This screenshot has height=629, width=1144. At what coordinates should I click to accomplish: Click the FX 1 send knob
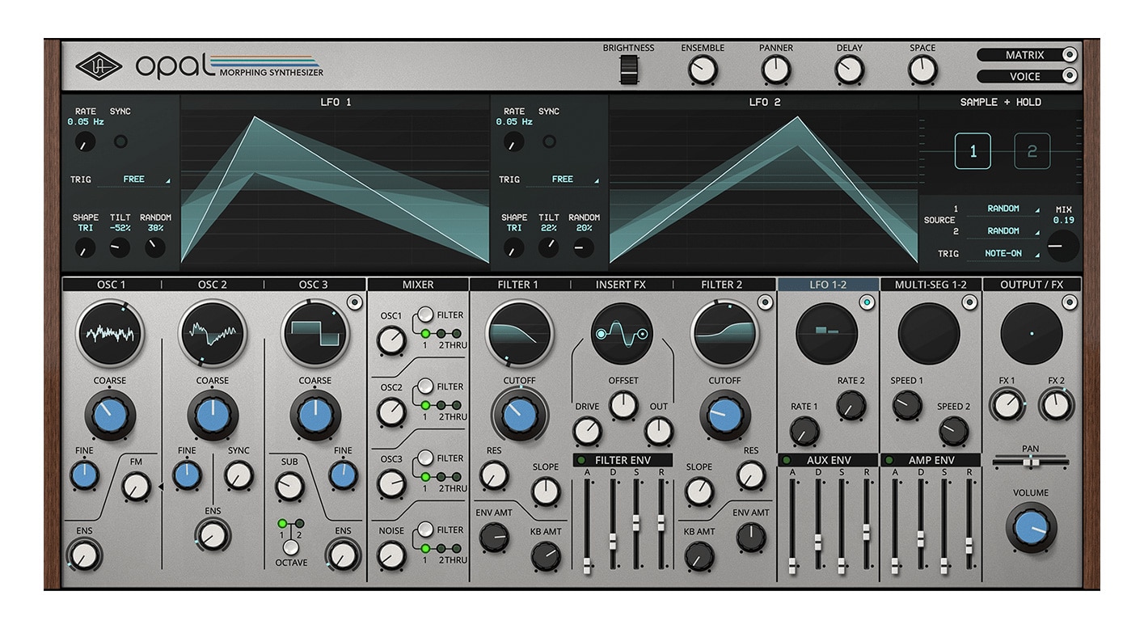1007,404
